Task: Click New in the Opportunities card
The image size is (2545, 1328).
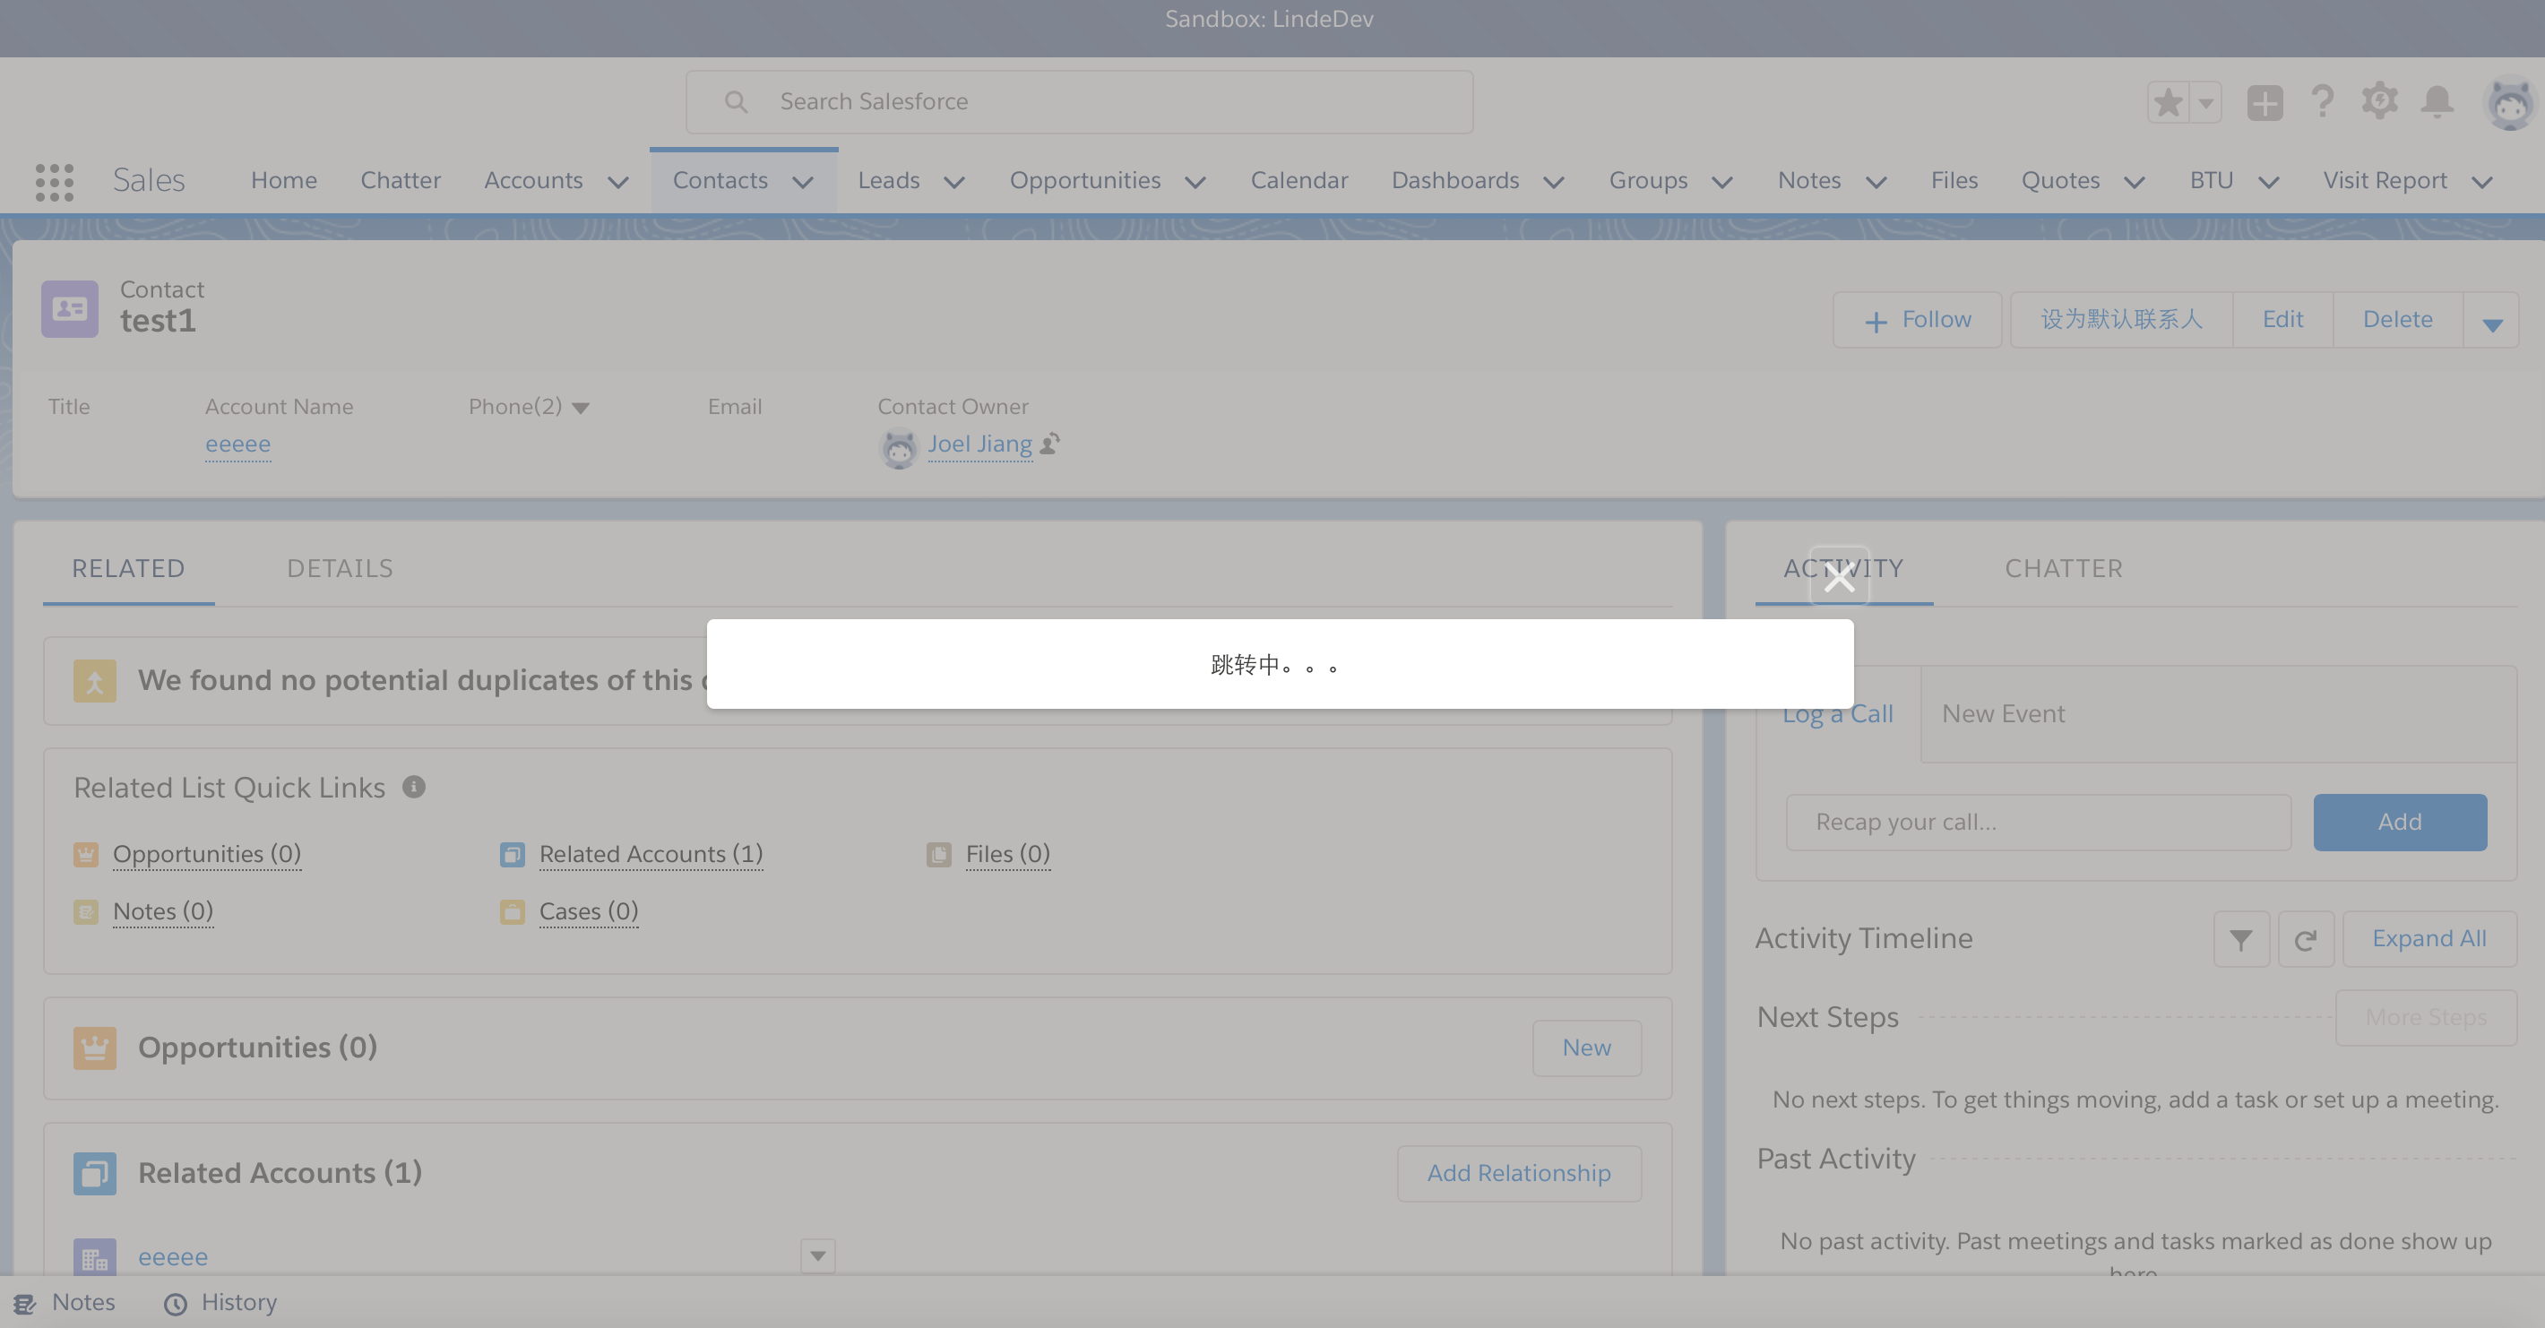Action: [x=1587, y=1048]
